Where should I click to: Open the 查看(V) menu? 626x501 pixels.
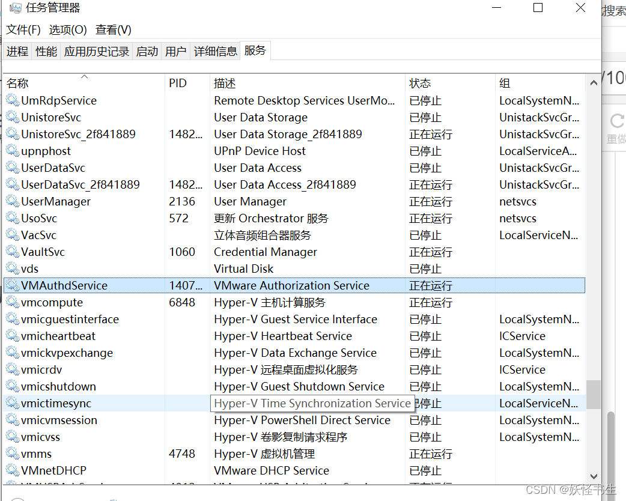click(113, 29)
